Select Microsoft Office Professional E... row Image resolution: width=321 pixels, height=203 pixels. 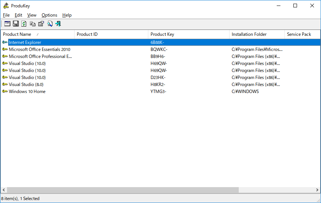[160, 56]
